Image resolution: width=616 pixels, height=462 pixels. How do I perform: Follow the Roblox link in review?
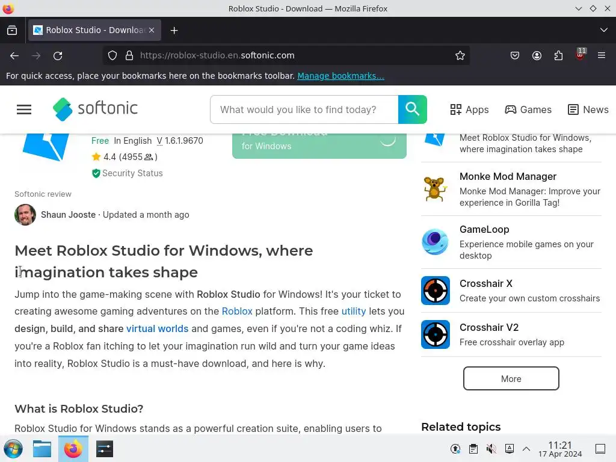point(237,312)
